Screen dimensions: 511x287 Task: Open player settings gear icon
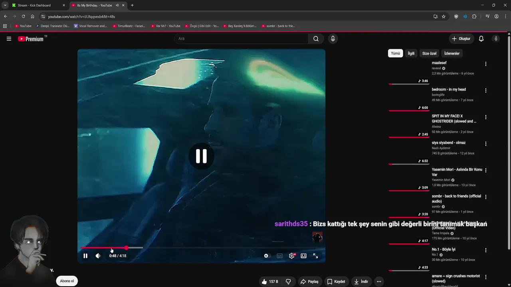pyautogui.click(x=292, y=256)
